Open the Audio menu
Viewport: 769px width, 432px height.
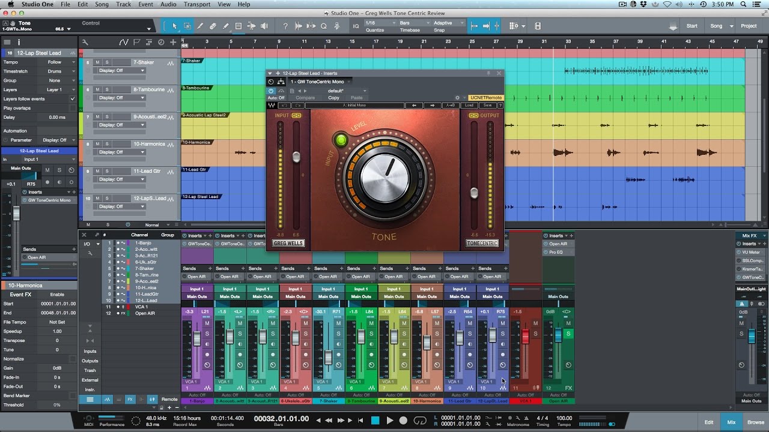pyautogui.click(x=168, y=4)
